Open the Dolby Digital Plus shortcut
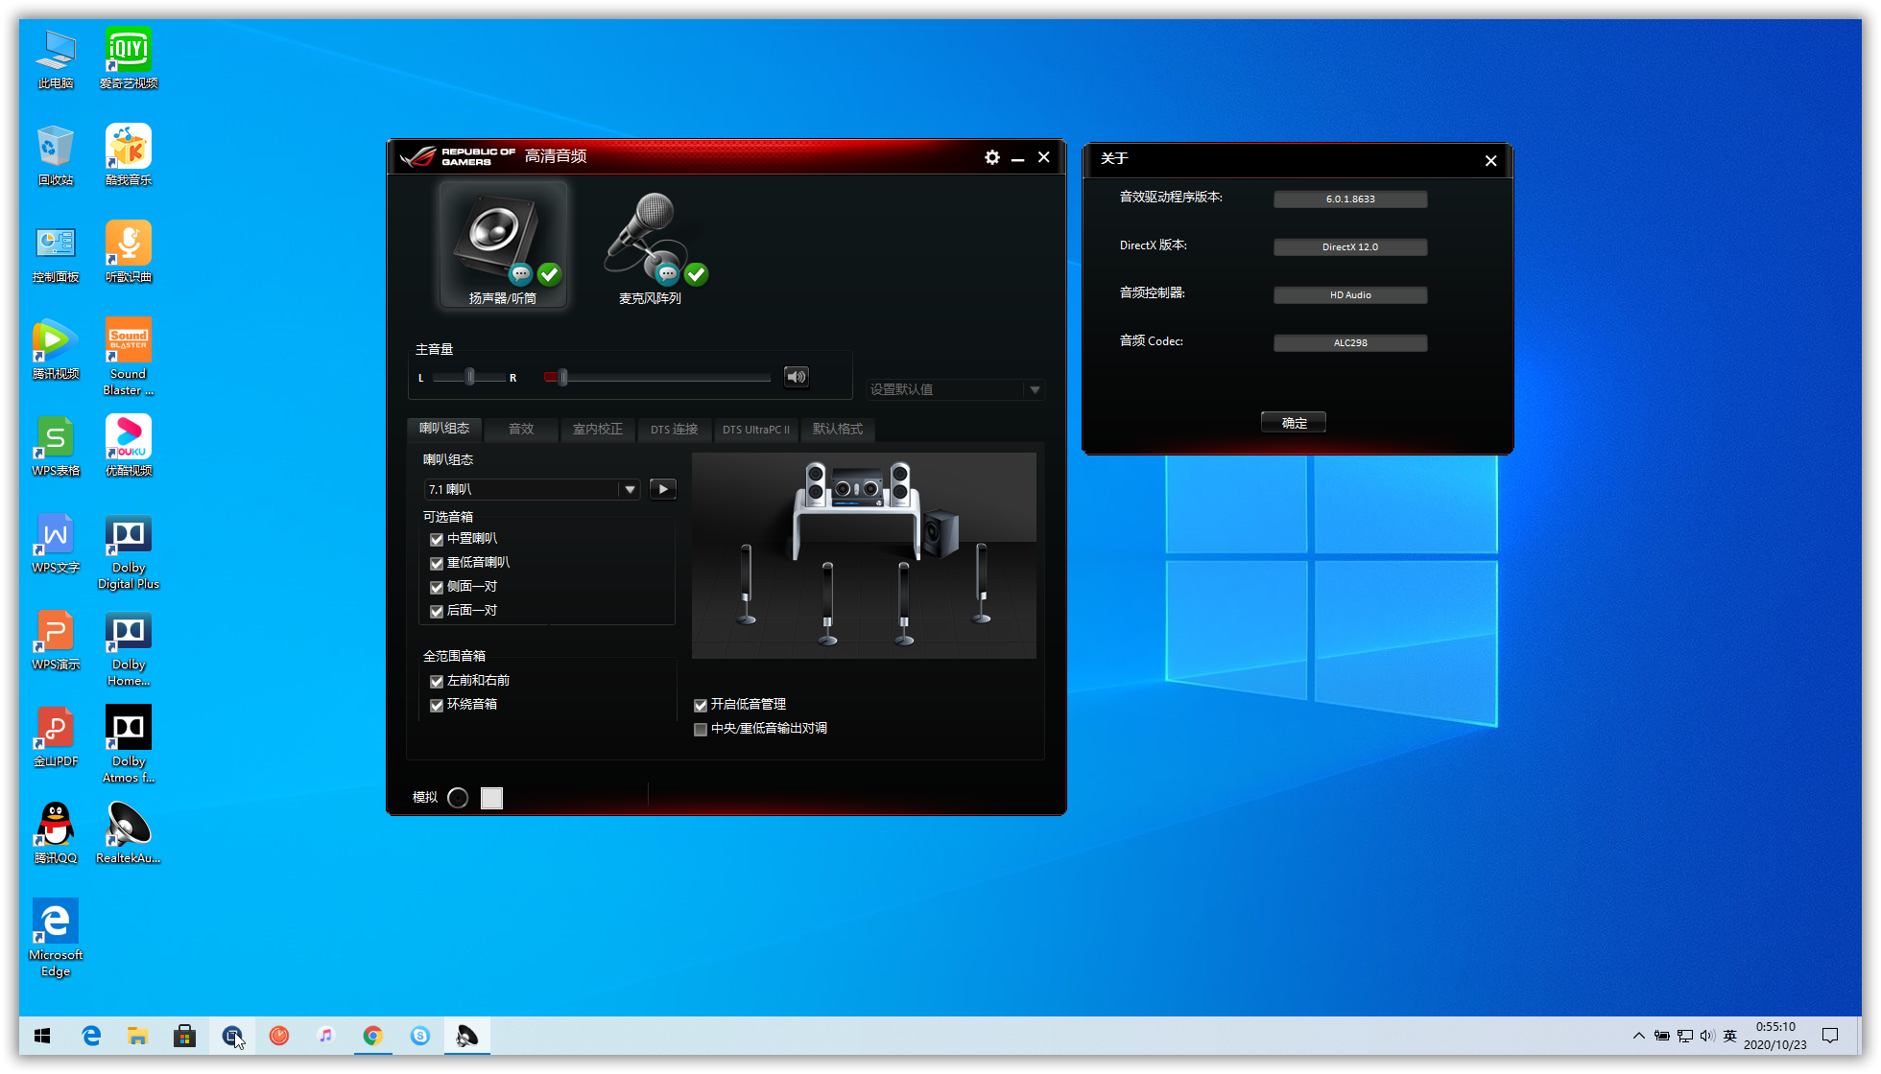This screenshot has width=1881, height=1074. (129, 550)
